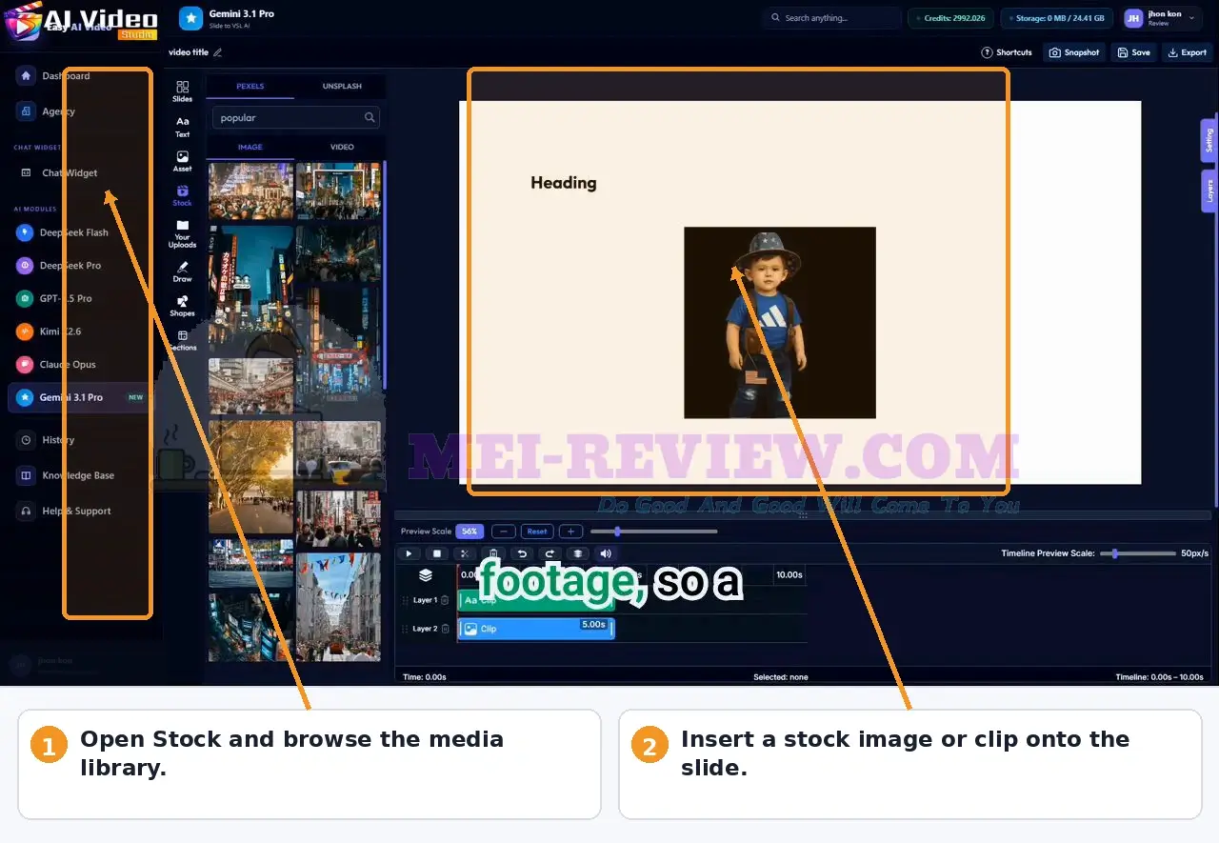Open the jhon kon account dropdown
Viewport: 1219px width, 843px height.
(x=1161, y=18)
